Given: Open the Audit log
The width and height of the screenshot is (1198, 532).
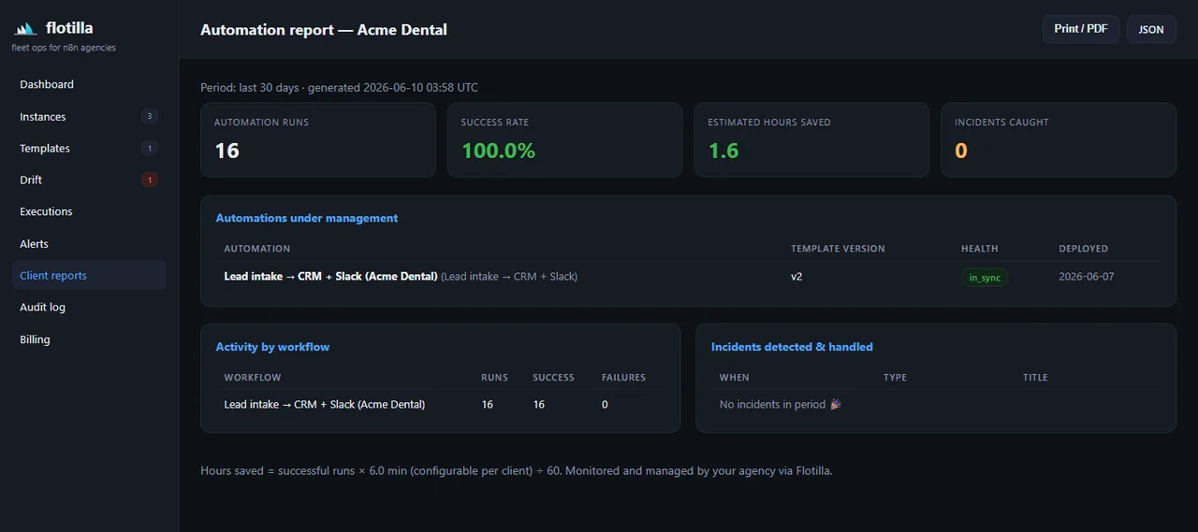Looking at the screenshot, I should 89,307.
